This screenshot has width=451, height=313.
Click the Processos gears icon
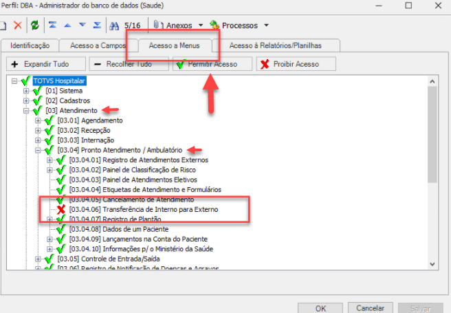click(214, 25)
